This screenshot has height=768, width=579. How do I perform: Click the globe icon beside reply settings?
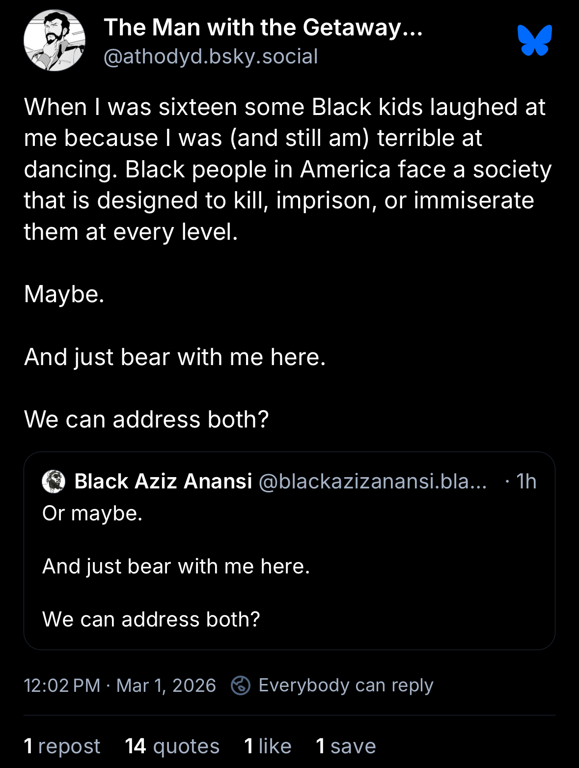pos(241,685)
